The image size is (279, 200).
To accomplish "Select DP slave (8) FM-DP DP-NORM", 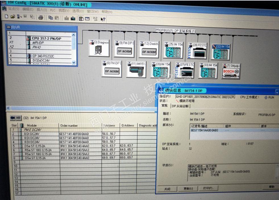I will pyautogui.click(x=112, y=69).
